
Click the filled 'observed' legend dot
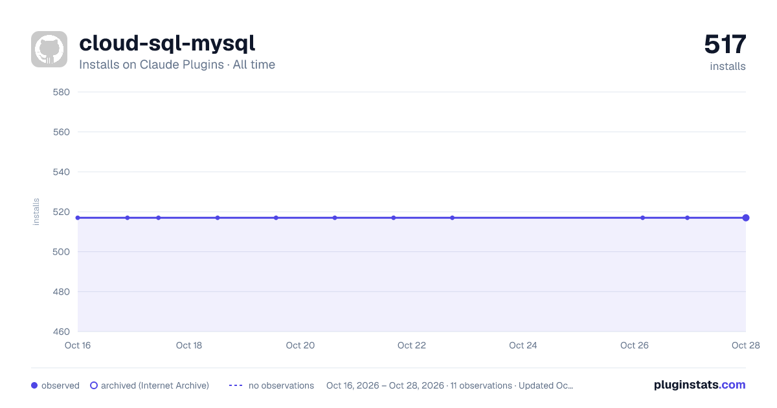tap(34, 385)
